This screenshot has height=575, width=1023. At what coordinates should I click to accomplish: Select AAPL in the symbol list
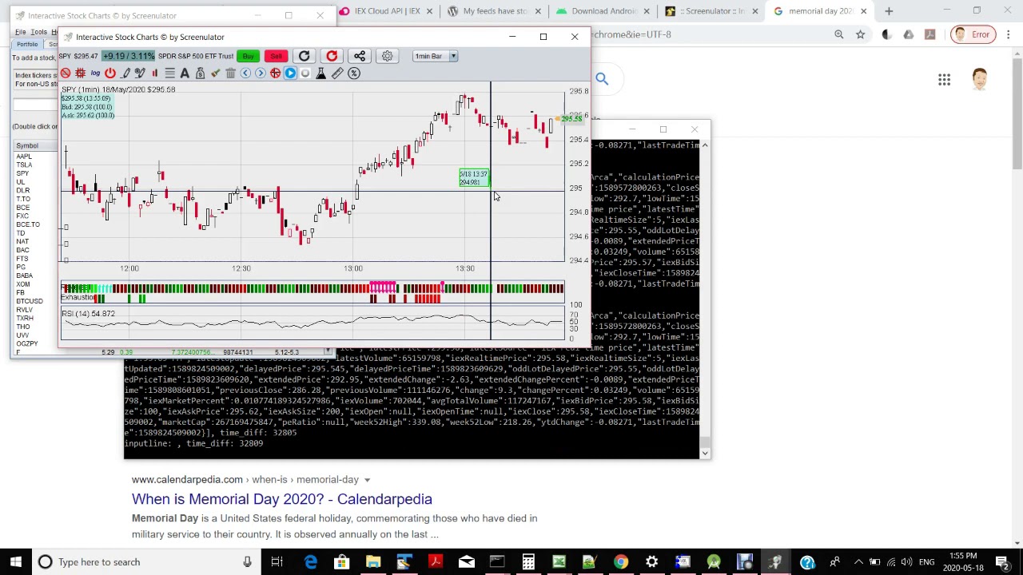24,156
